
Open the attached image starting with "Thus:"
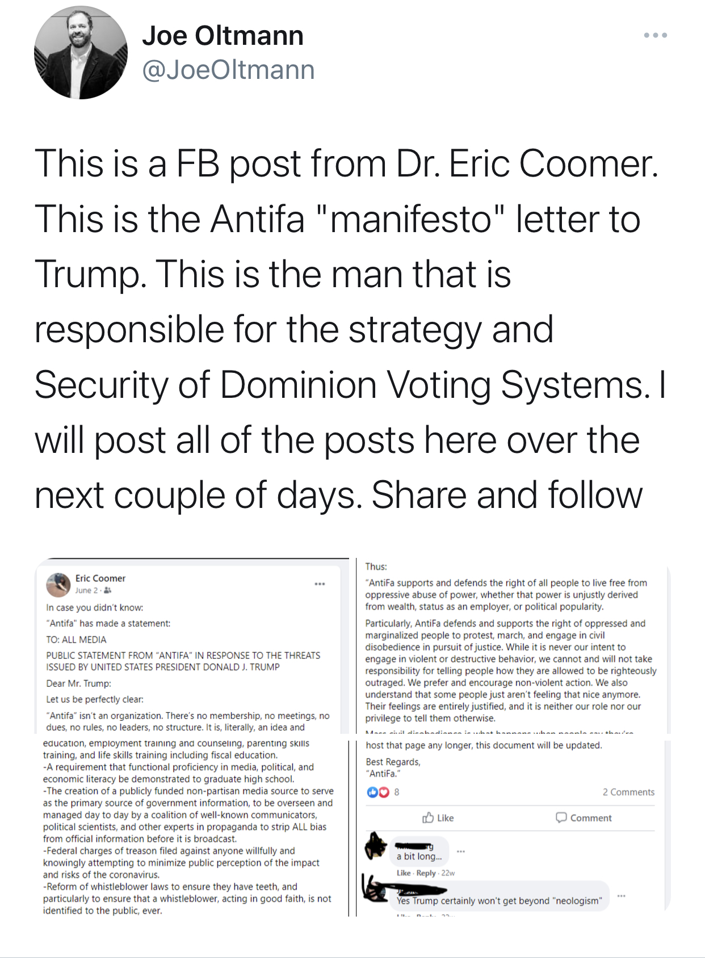(x=511, y=646)
